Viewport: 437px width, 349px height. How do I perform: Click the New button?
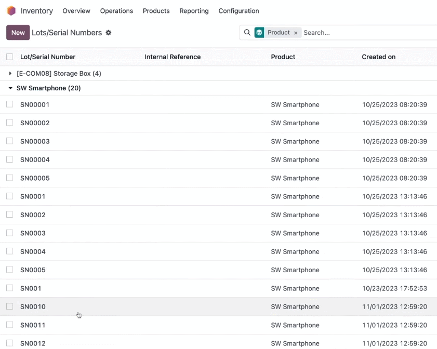(18, 33)
